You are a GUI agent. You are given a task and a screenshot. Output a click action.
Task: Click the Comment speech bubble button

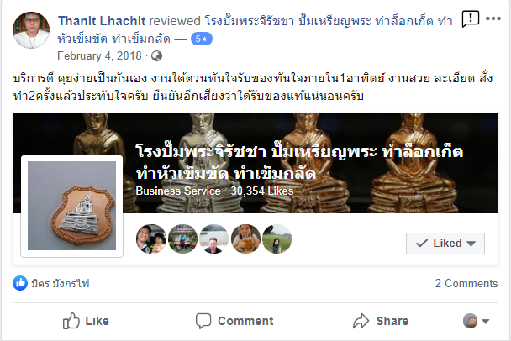pos(234,321)
